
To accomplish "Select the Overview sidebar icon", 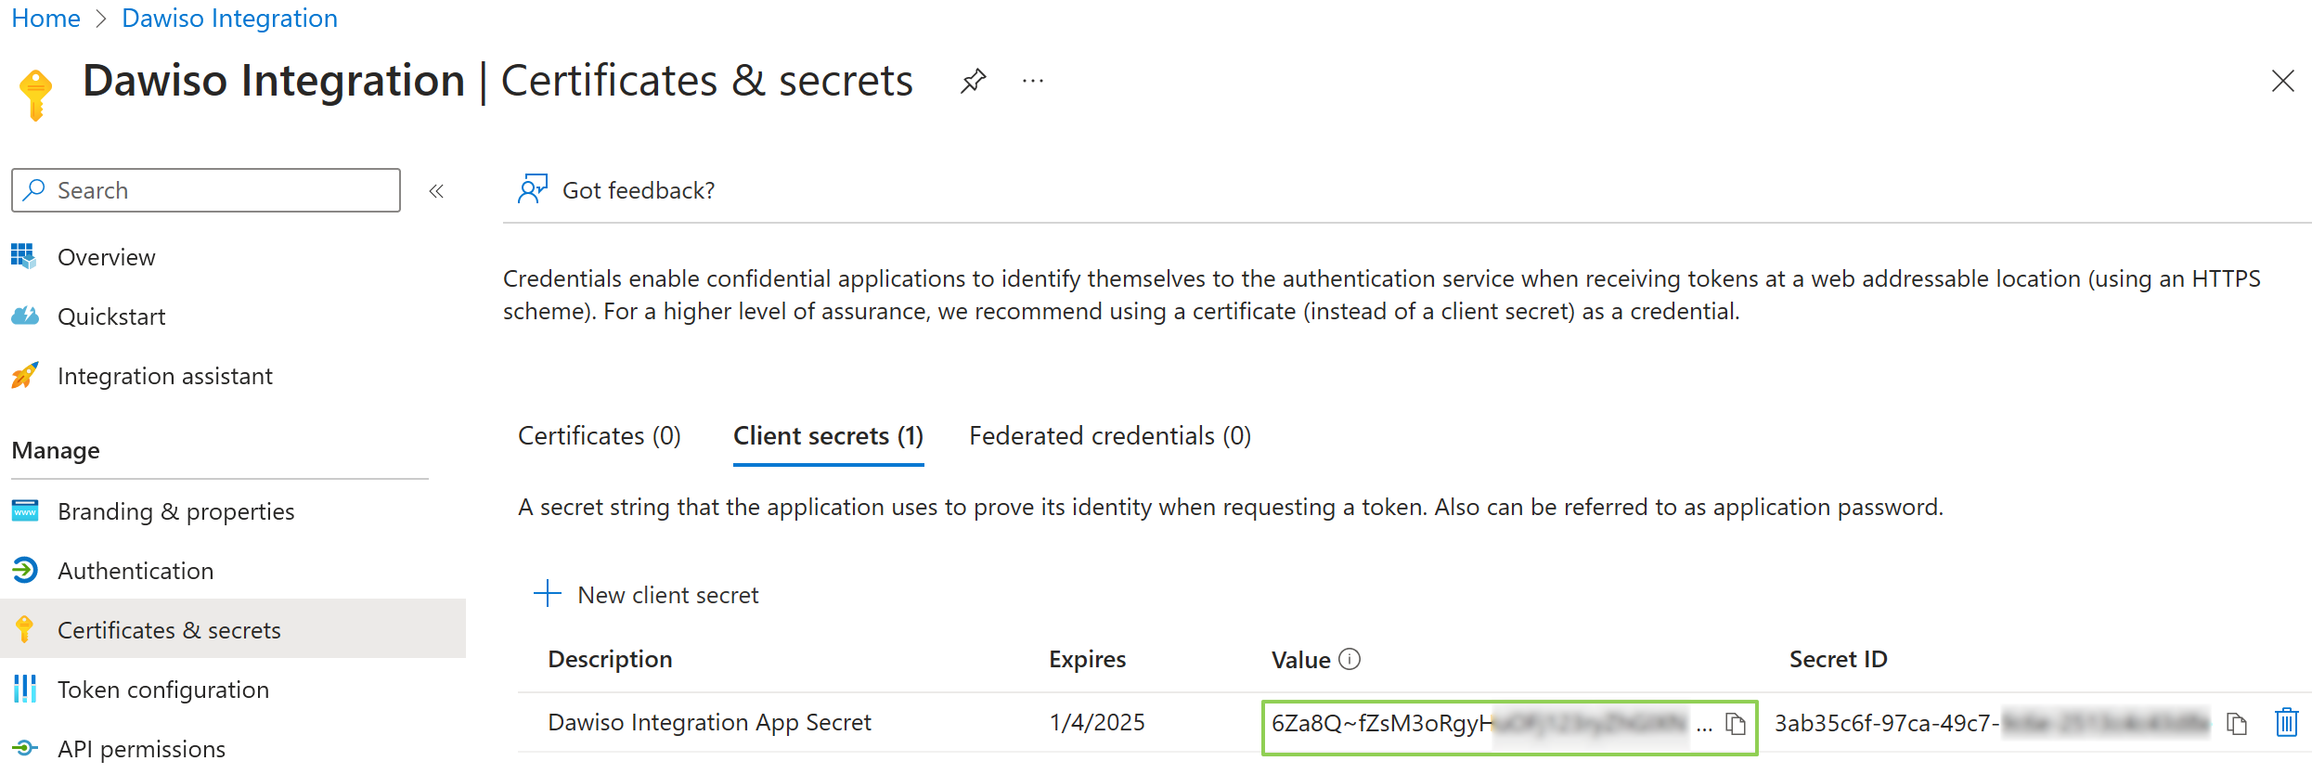I will coord(24,257).
